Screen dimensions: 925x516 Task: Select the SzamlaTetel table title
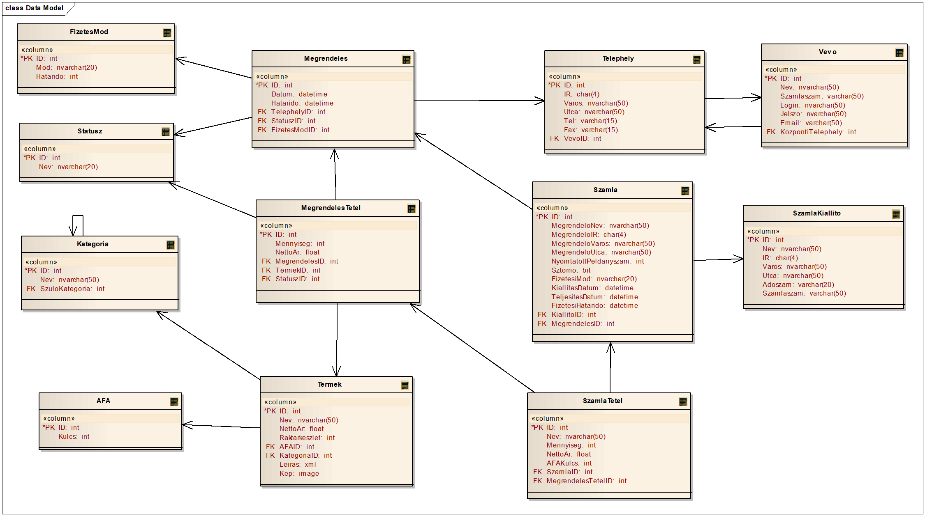pos(603,401)
